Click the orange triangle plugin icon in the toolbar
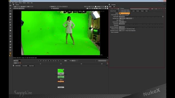This screenshot has width=175, height=98. point(10,53)
